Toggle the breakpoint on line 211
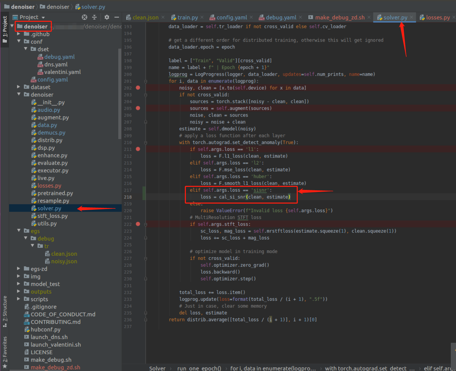The image size is (456, 371). (x=137, y=149)
